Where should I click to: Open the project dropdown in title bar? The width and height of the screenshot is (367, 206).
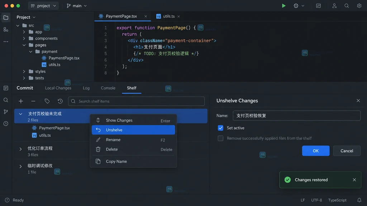pyautogui.click(x=43, y=6)
